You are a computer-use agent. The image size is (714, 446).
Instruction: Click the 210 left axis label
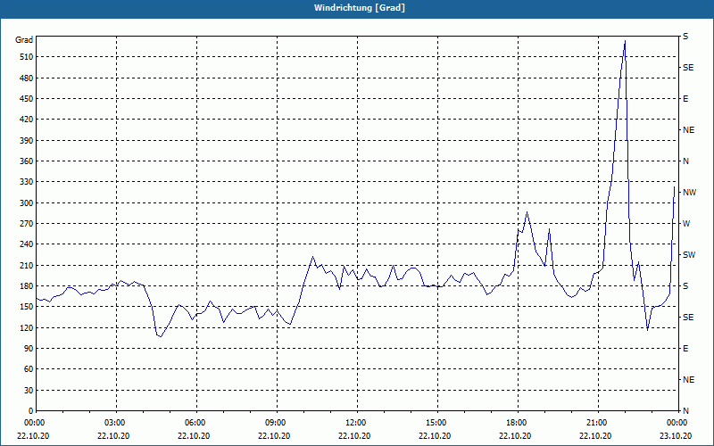pyautogui.click(x=27, y=265)
